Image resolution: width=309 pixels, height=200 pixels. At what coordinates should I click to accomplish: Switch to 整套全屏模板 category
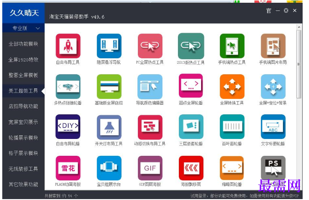(23, 75)
